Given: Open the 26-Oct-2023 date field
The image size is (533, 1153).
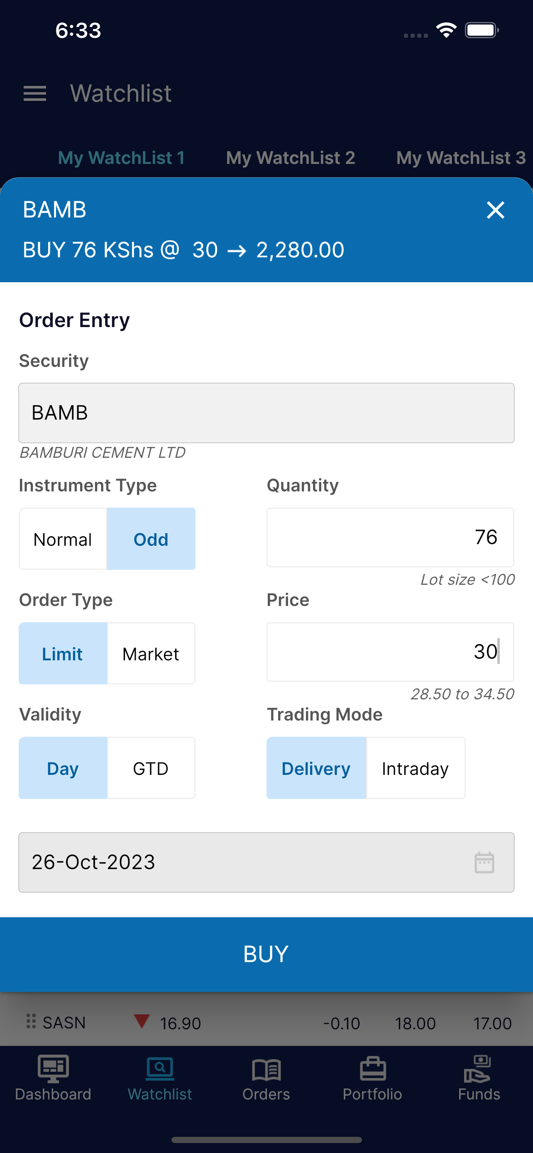Looking at the screenshot, I should pos(266,862).
